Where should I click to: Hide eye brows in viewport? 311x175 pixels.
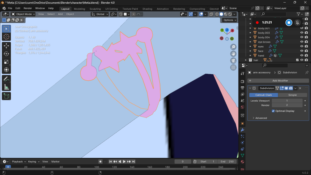click(x=302, y=42)
